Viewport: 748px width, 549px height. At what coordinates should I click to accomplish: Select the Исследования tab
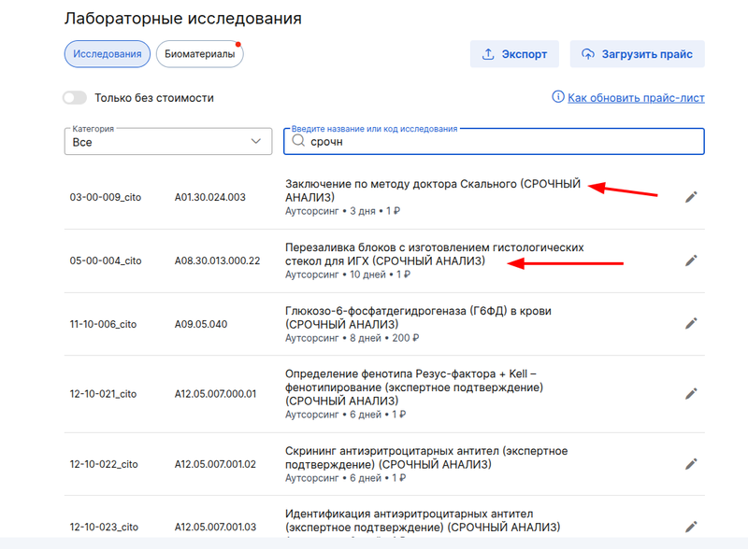tap(106, 53)
